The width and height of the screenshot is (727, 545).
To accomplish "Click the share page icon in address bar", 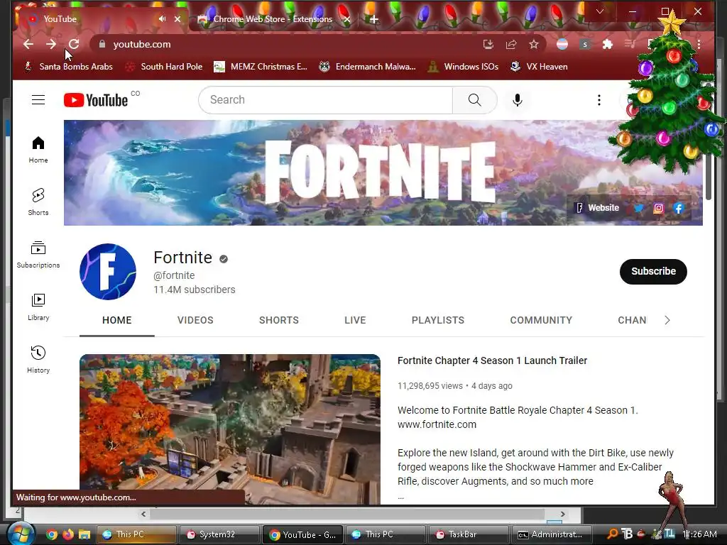I will (511, 44).
